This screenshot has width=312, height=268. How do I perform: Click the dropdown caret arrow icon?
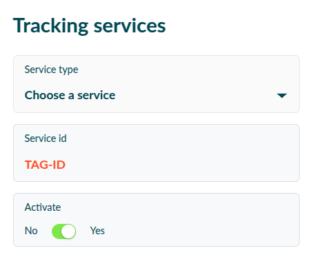(282, 96)
